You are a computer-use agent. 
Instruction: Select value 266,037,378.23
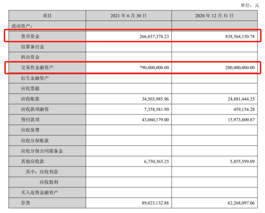(154, 37)
